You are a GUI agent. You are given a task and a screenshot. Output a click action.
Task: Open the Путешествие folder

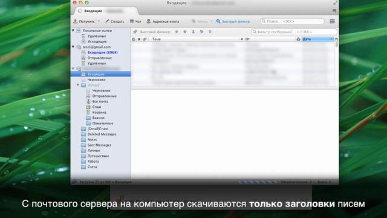[98, 156]
